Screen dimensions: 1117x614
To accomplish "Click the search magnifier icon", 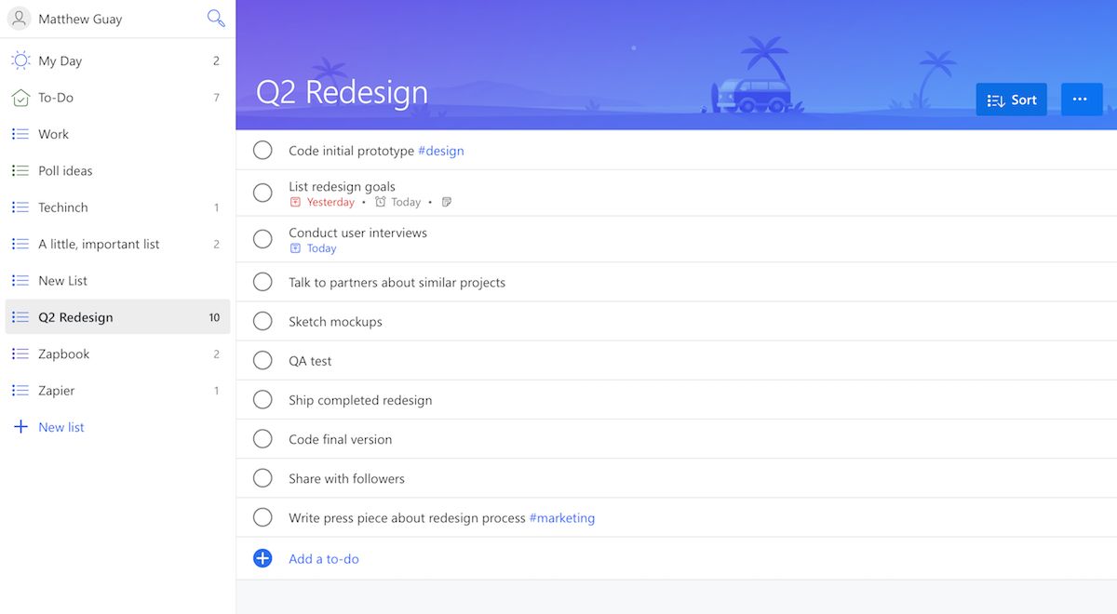I will point(216,18).
